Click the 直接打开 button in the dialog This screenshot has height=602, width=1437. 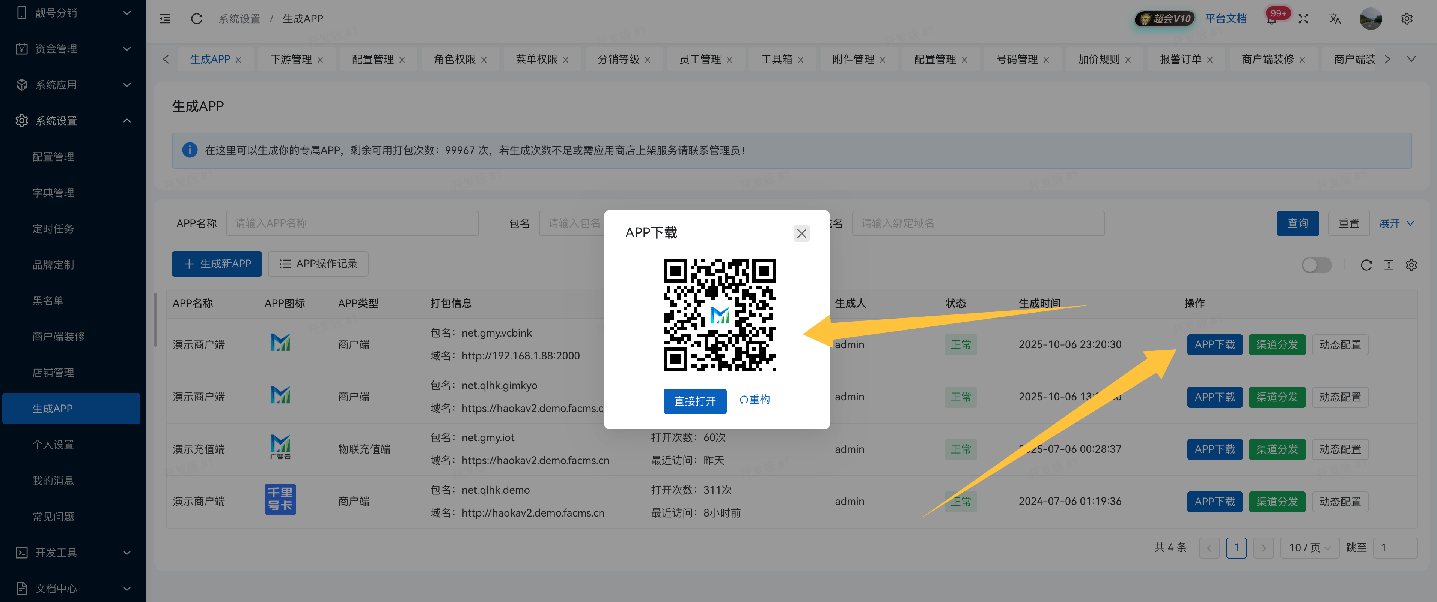(x=694, y=401)
